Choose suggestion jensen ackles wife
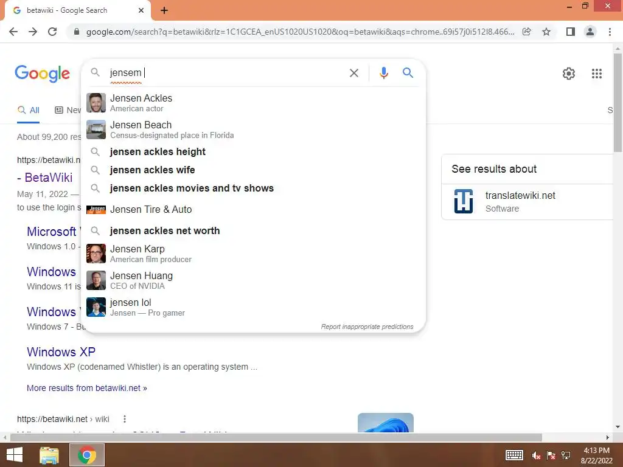This screenshot has width=623, height=467. point(253,170)
